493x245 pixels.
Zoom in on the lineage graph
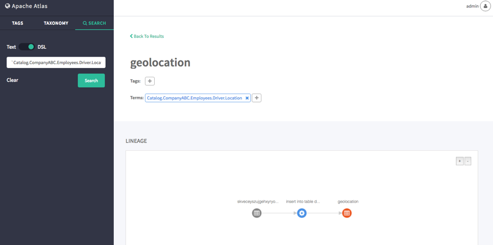click(x=460, y=161)
